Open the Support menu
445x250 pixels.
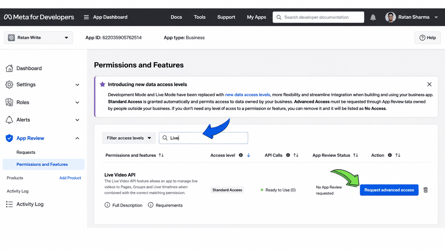coord(226,17)
